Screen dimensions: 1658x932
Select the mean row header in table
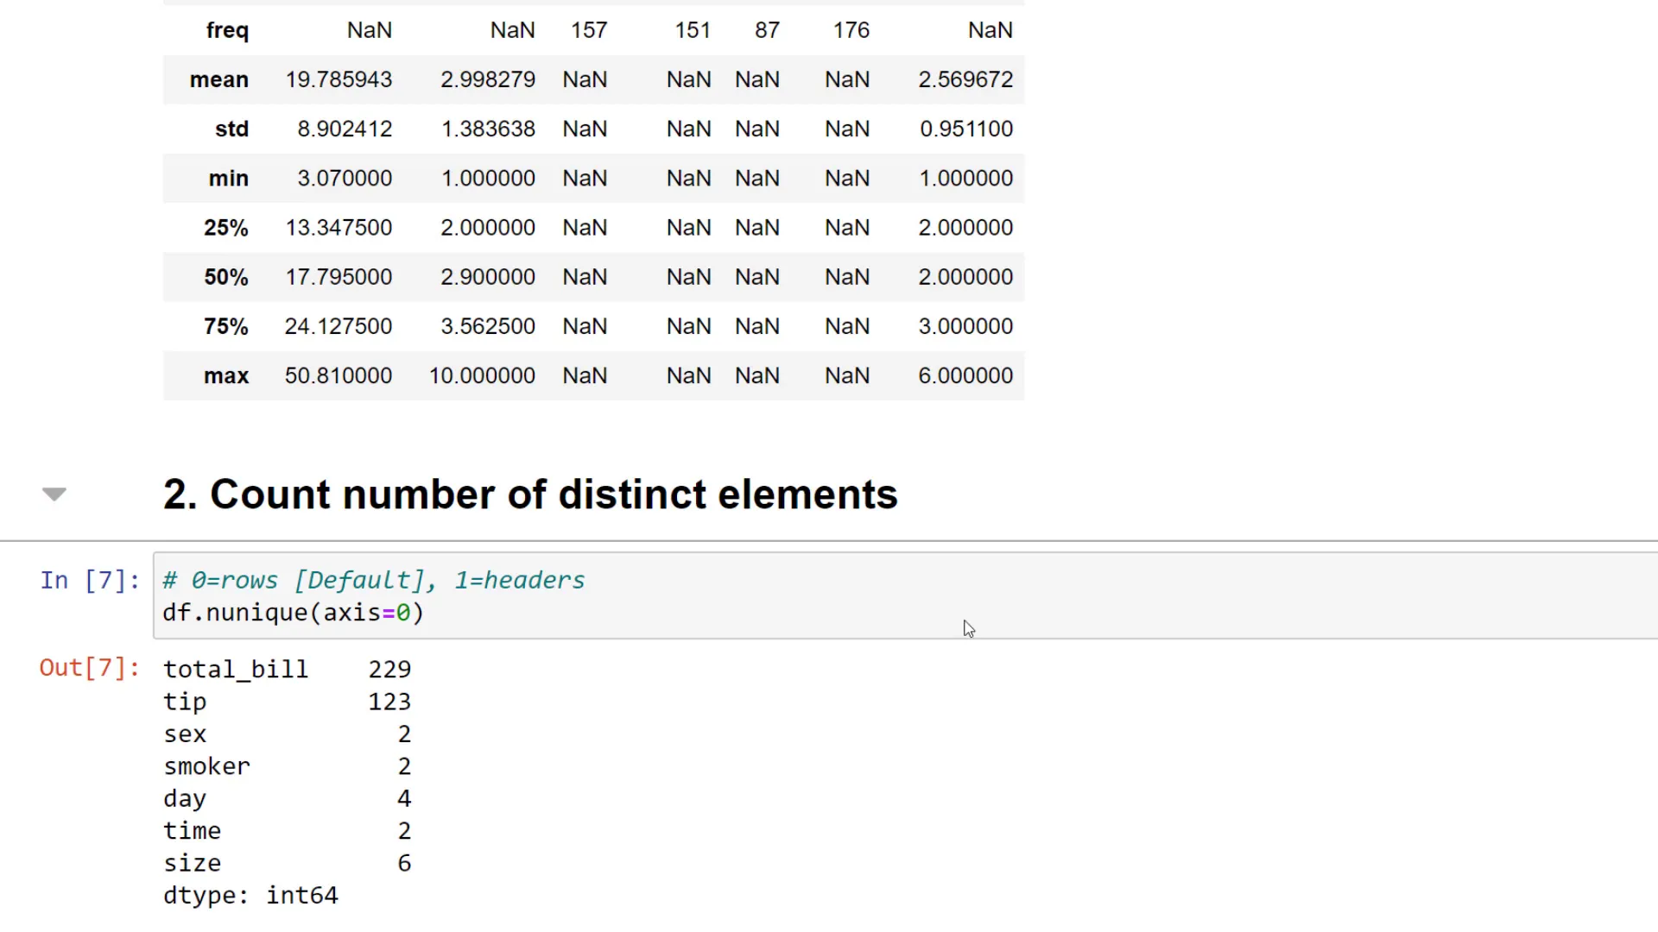point(218,79)
